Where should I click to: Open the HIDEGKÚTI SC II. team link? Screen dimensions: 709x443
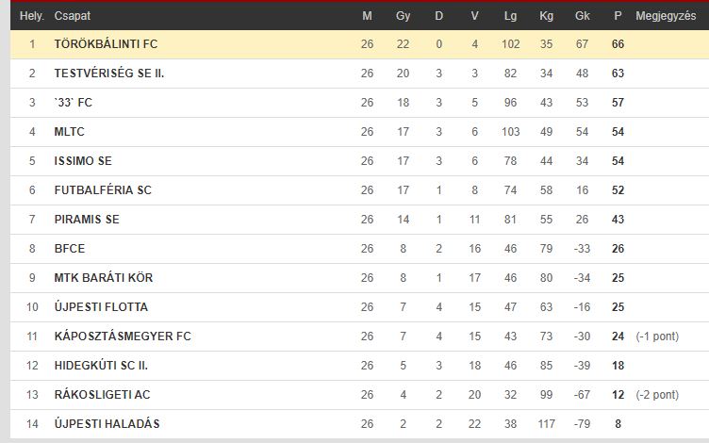pyautogui.click(x=101, y=366)
